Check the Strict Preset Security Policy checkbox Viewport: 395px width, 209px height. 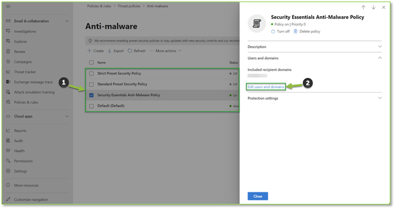[91, 73]
